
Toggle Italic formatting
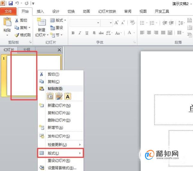pyautogui.click(x=80, y=33)
